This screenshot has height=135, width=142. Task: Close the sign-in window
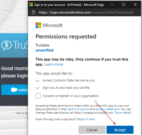pos(135,5)
